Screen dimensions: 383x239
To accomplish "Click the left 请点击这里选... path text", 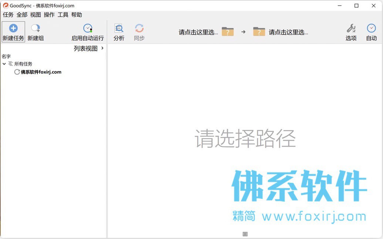I will pyautogui.click(x=198, y=32).
